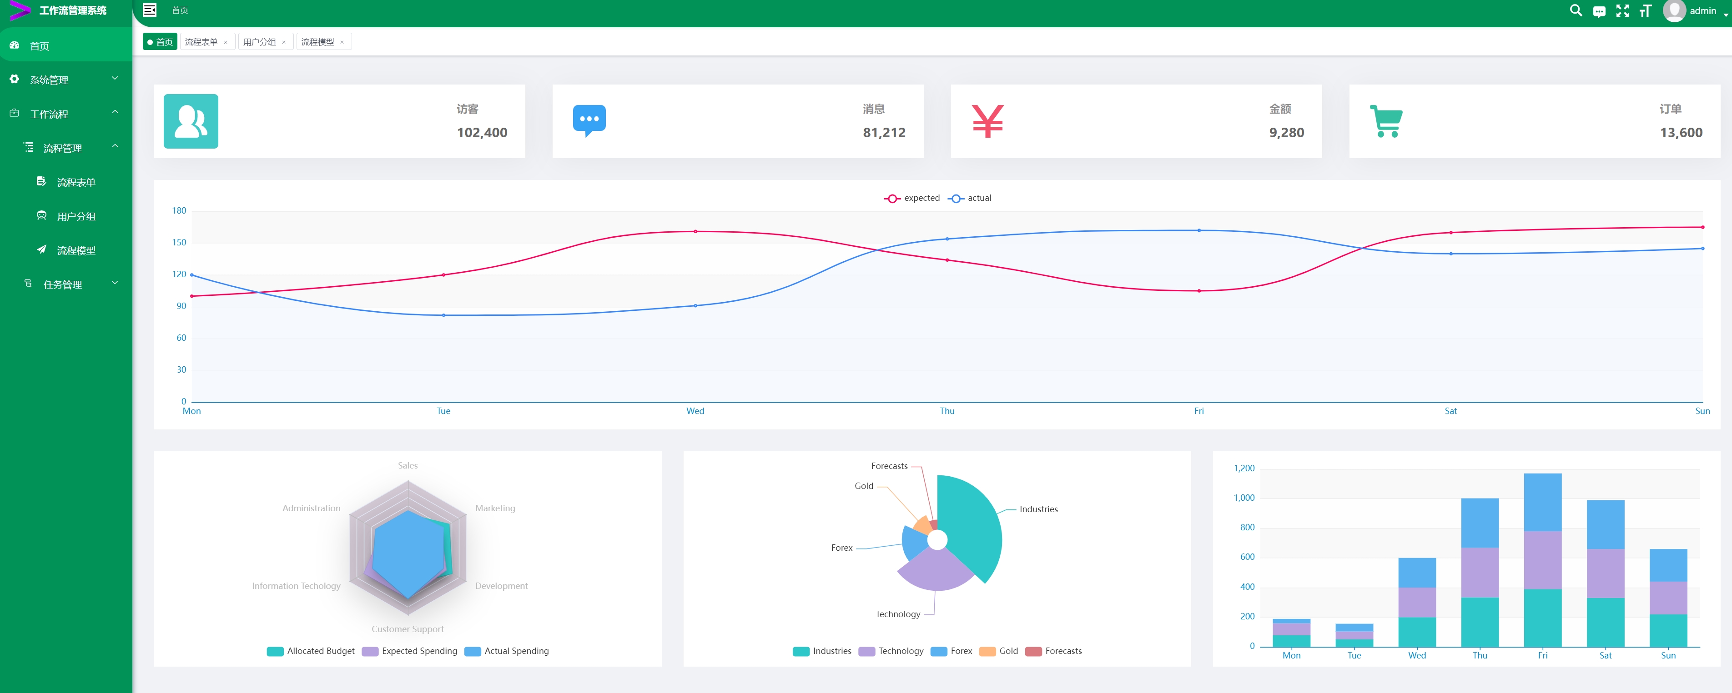1732x693 pixels.
Task: Toggle the expected series in line legend
Action: (912, 198)
